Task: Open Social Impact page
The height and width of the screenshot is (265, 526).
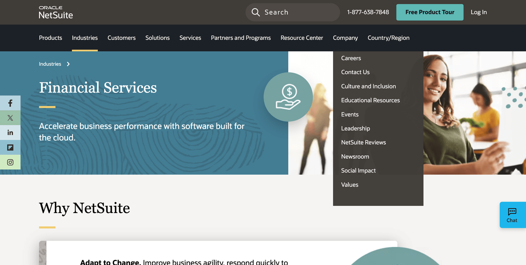Action: (358, 171)
